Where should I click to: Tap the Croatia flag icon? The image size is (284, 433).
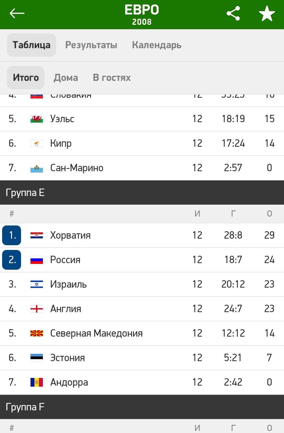[x=37, y=235]
